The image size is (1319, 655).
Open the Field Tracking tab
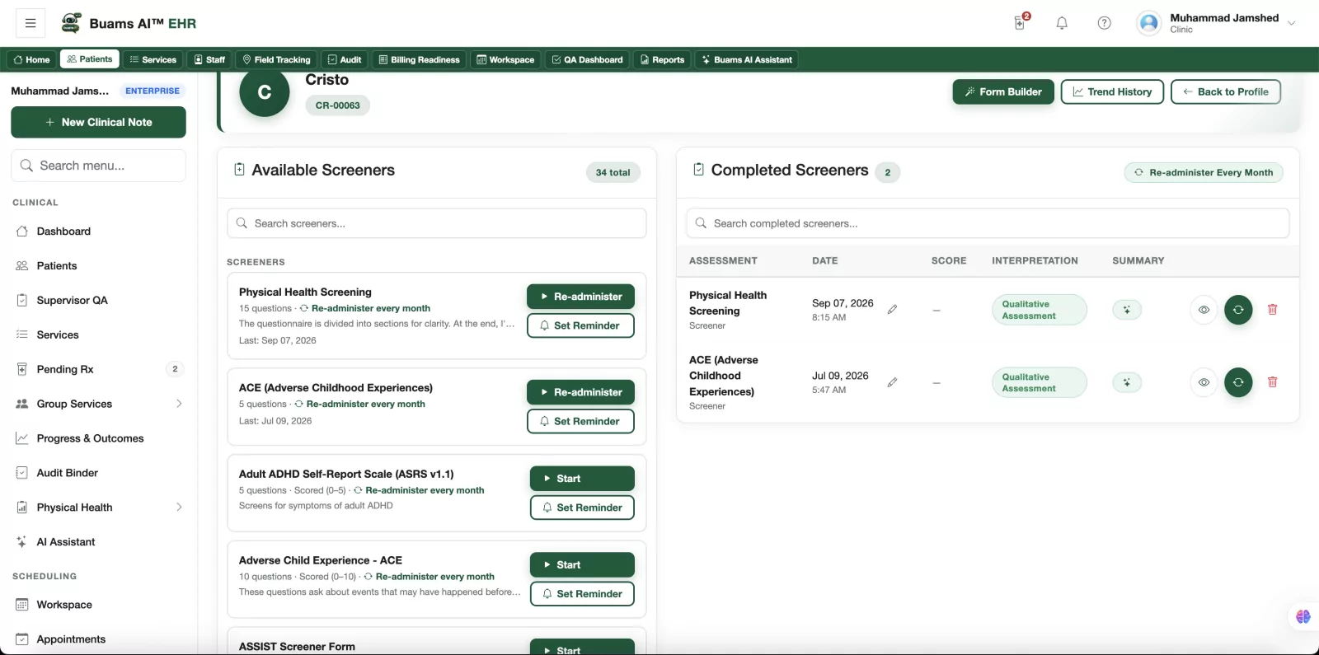(x=276, y=59)
